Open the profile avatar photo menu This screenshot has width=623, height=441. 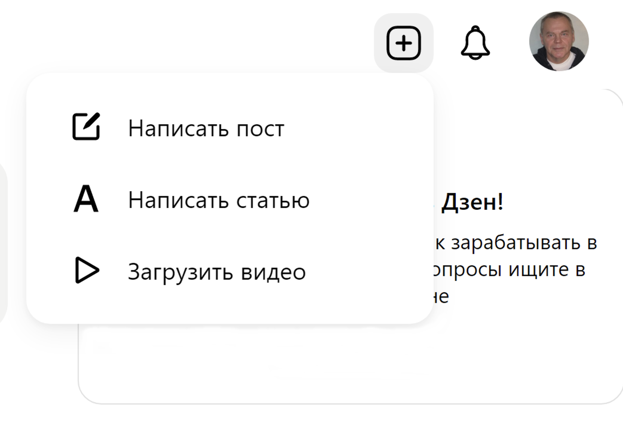click(x=559, y=41)
